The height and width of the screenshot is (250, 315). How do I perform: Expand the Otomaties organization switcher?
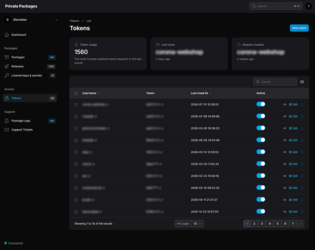pos(56,20)
